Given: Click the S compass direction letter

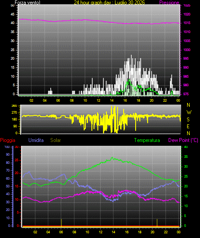Looking at the screenshot, I should [x=188, y=120].
